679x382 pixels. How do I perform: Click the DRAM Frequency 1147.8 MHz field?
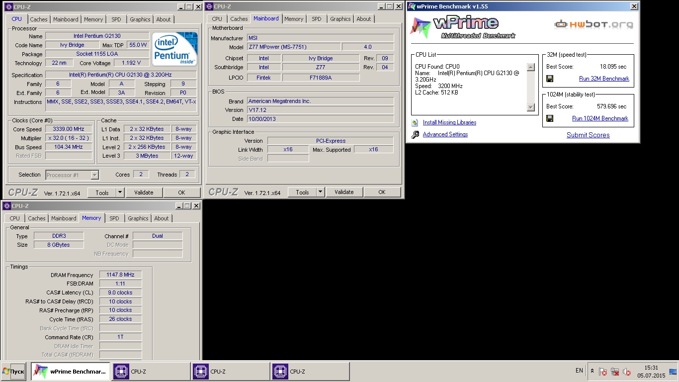click(120, 275)
